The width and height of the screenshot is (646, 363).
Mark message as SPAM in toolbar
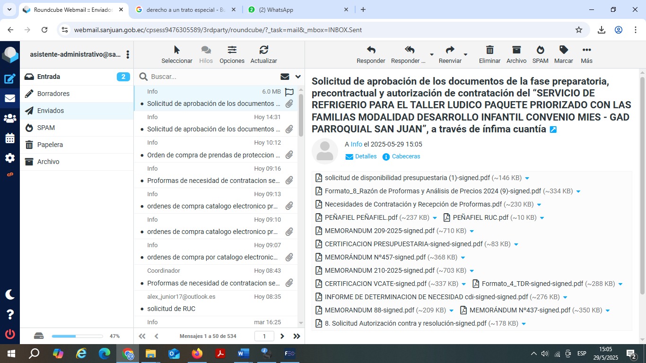pos(540,50)
